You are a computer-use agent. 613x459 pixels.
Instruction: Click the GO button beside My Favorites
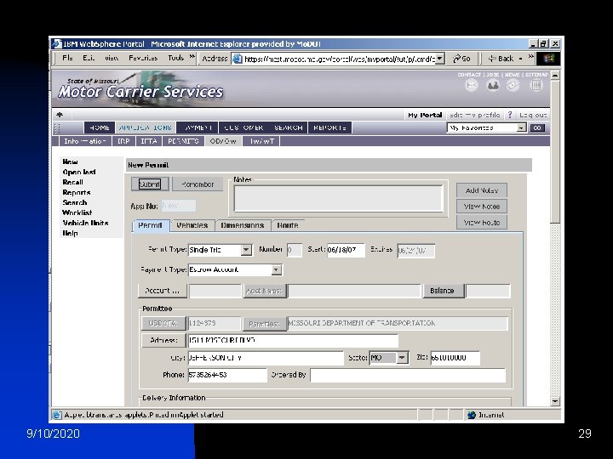point(537,128)
